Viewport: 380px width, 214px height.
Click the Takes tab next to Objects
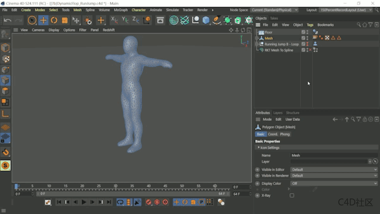click(274, 18)
